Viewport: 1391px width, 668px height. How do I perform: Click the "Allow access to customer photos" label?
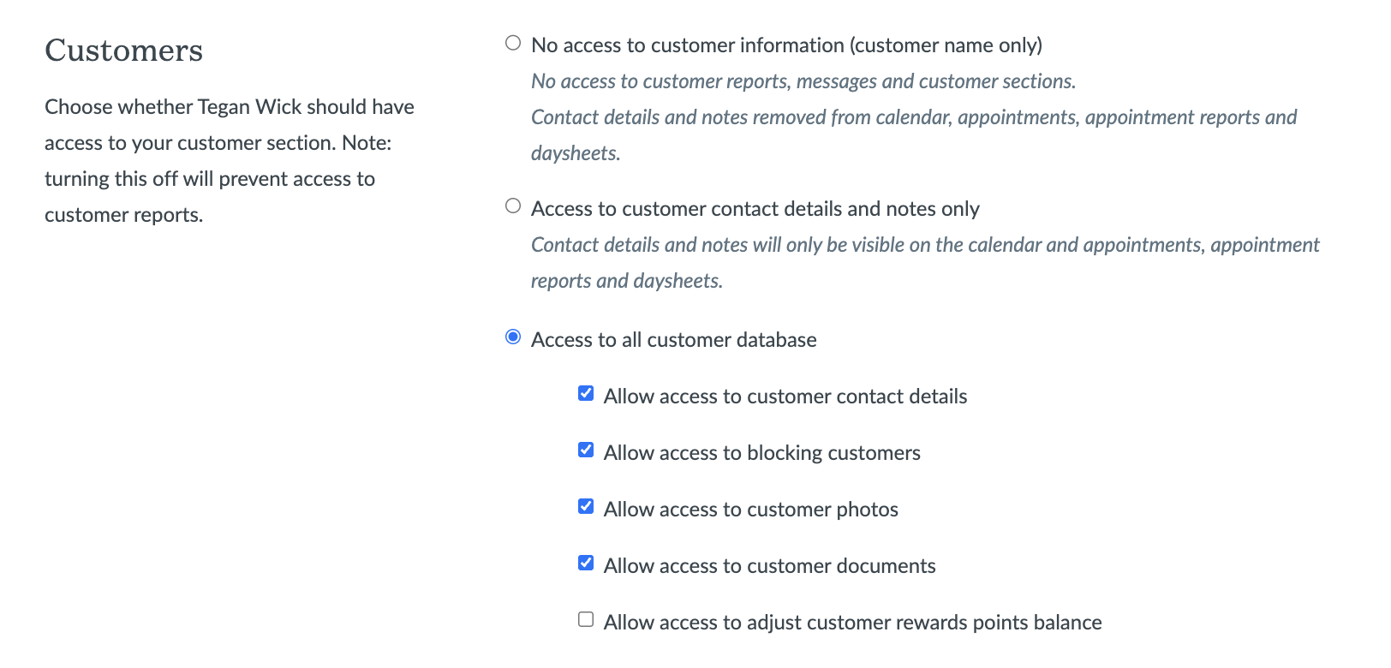(750, 510)
